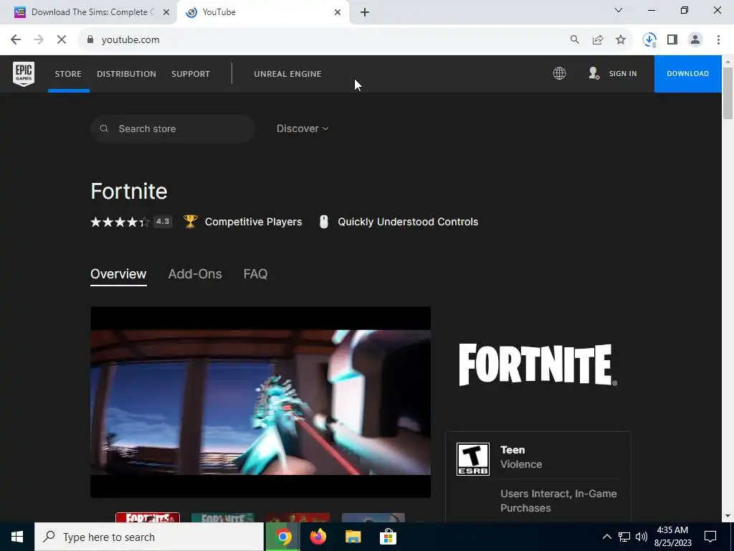Screen dimensions: 734x551
Task: Select the fourth grey thumbnail
Action: coord(373,518)
